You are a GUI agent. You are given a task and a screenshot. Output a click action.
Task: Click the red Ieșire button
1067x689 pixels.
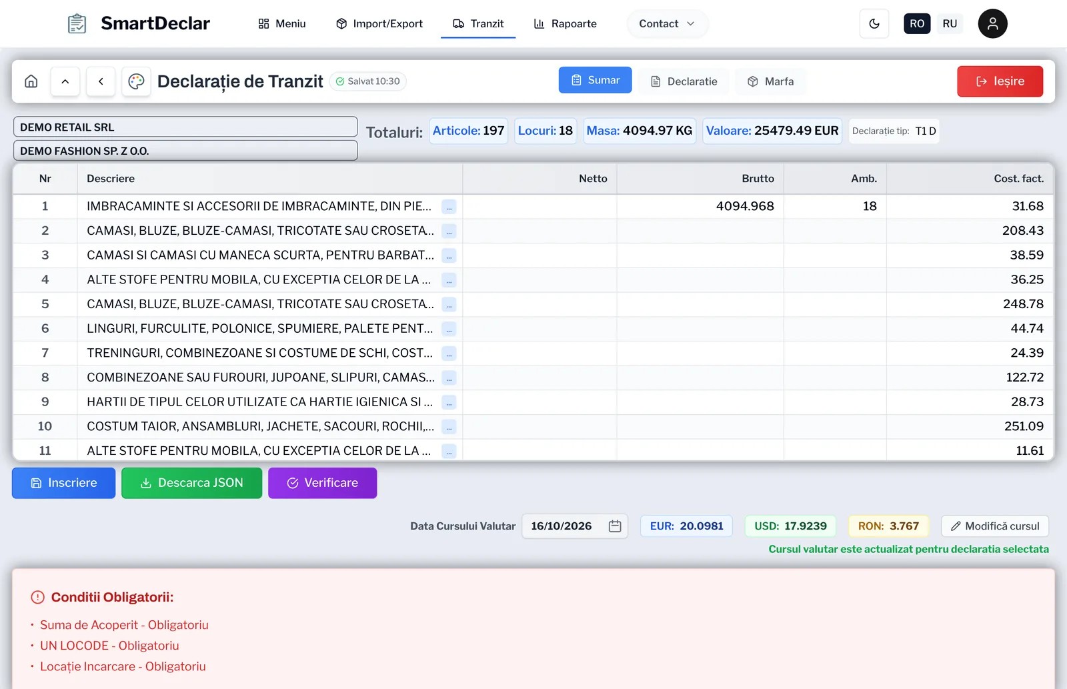(1000, 81)
